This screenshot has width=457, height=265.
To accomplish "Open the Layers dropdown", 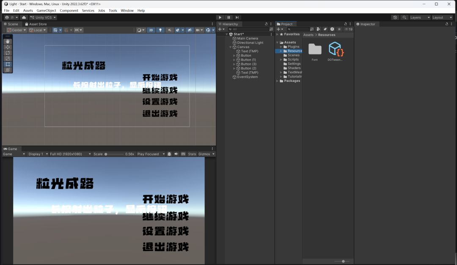I will [420, 17].
